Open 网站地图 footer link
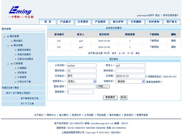182x137 pixels. tap(101, 115)
